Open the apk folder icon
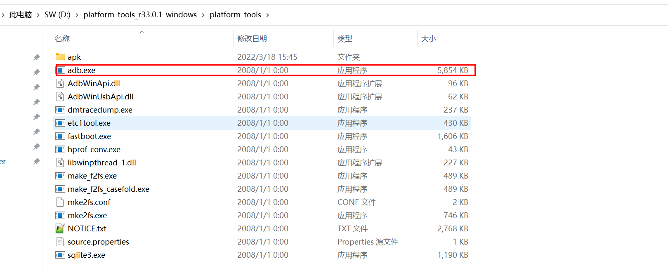Viewport: 668px width, 273px height. coord(60,56)
